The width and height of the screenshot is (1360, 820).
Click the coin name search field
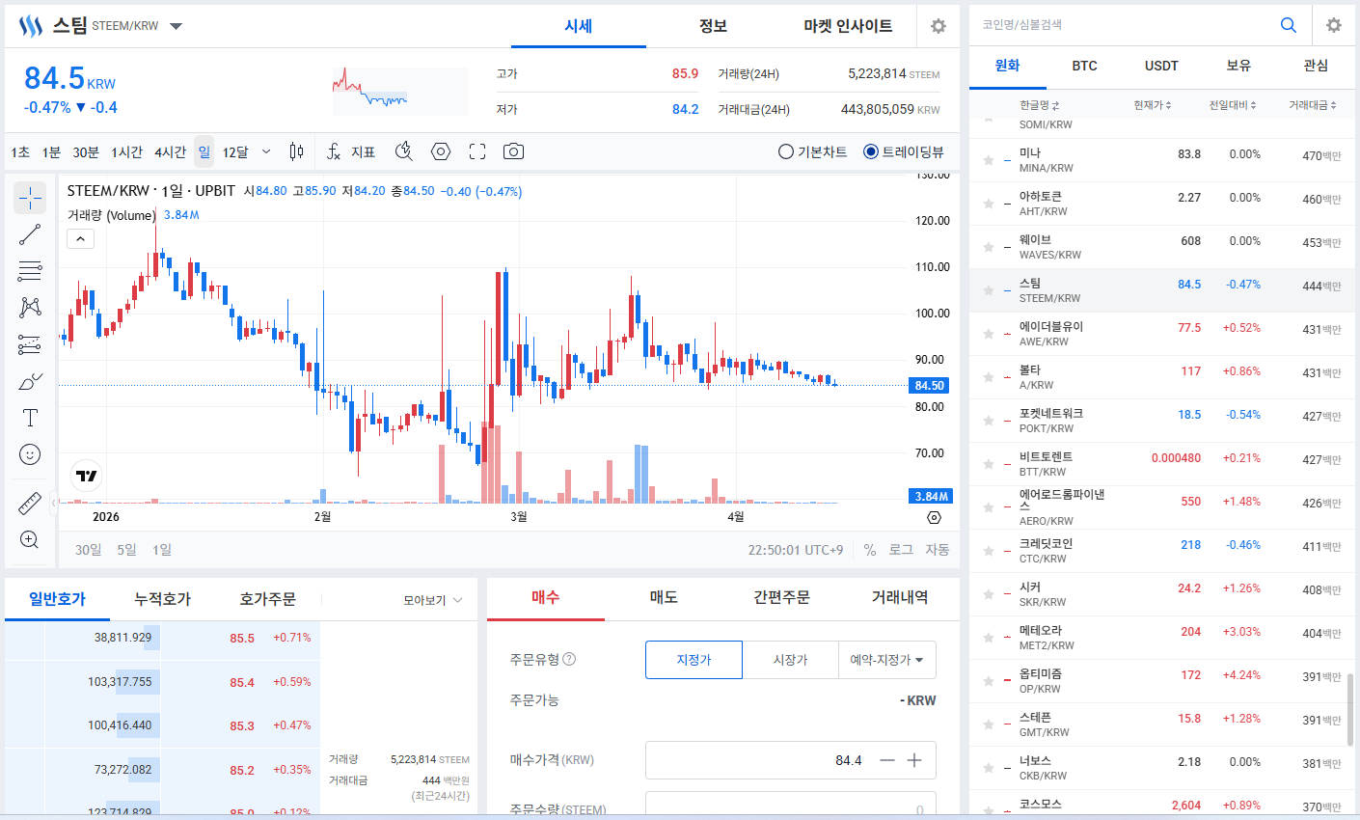[x=1124, y=25]
